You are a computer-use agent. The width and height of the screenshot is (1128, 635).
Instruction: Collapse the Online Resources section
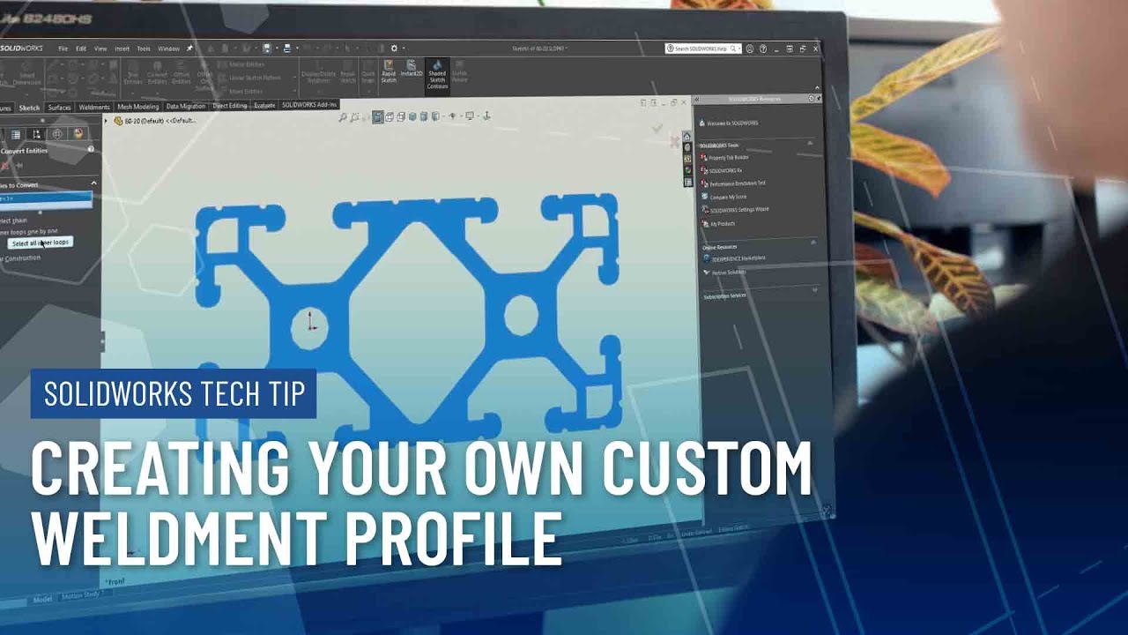tap(813, 242)
